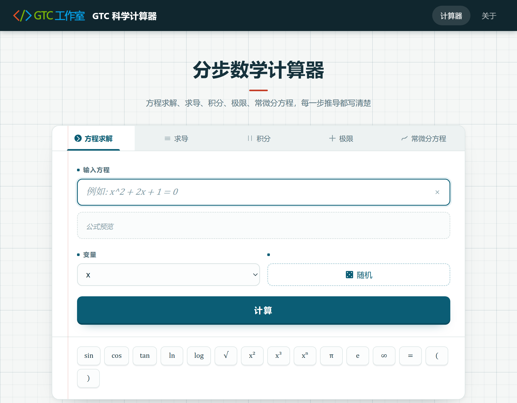
Task: Open the 计算器 nav item
Action: click(451, 16)
